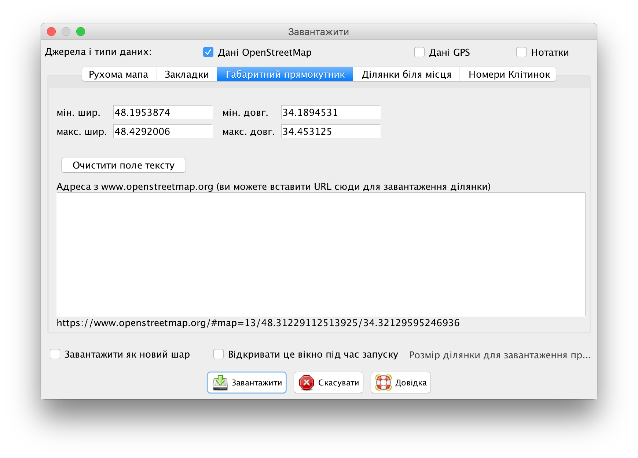This screenshot has height=458, width=638.
Task: Switch to the Рухома мапа tab
Action: [x=118, y=74]
